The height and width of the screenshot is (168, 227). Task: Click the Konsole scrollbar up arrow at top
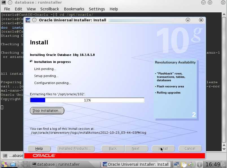tap(224, 14)
